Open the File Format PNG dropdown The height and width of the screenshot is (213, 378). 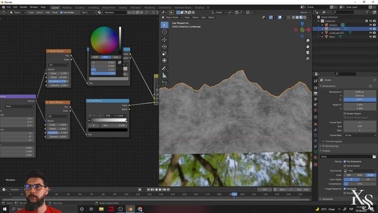pos(360,171)
